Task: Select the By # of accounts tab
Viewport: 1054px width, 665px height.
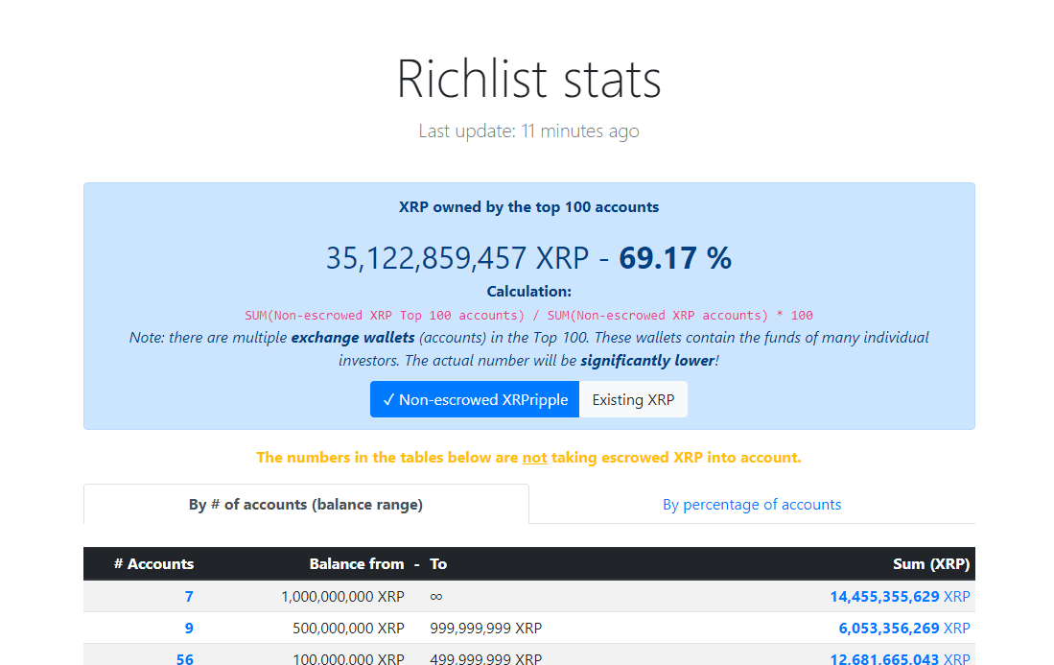Action: [x=306, y=505]
